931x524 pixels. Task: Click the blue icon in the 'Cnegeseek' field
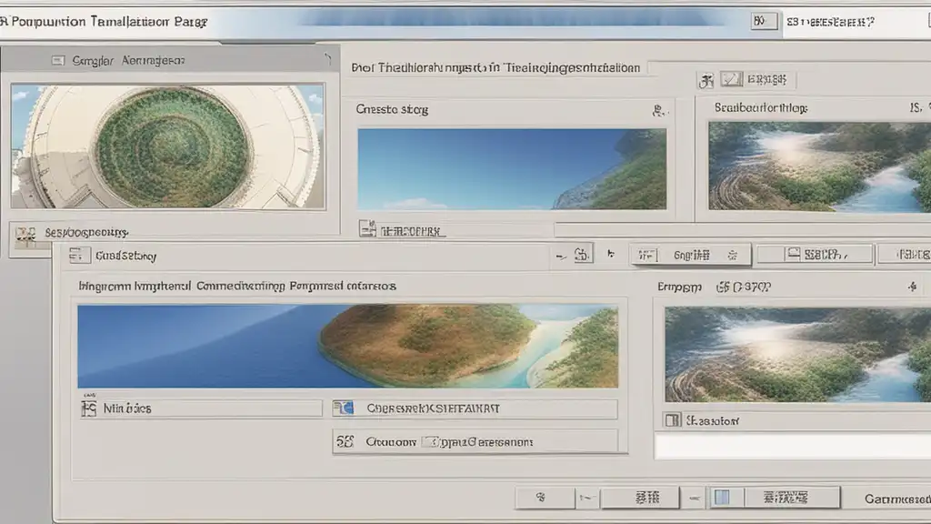tap(343, 408)
